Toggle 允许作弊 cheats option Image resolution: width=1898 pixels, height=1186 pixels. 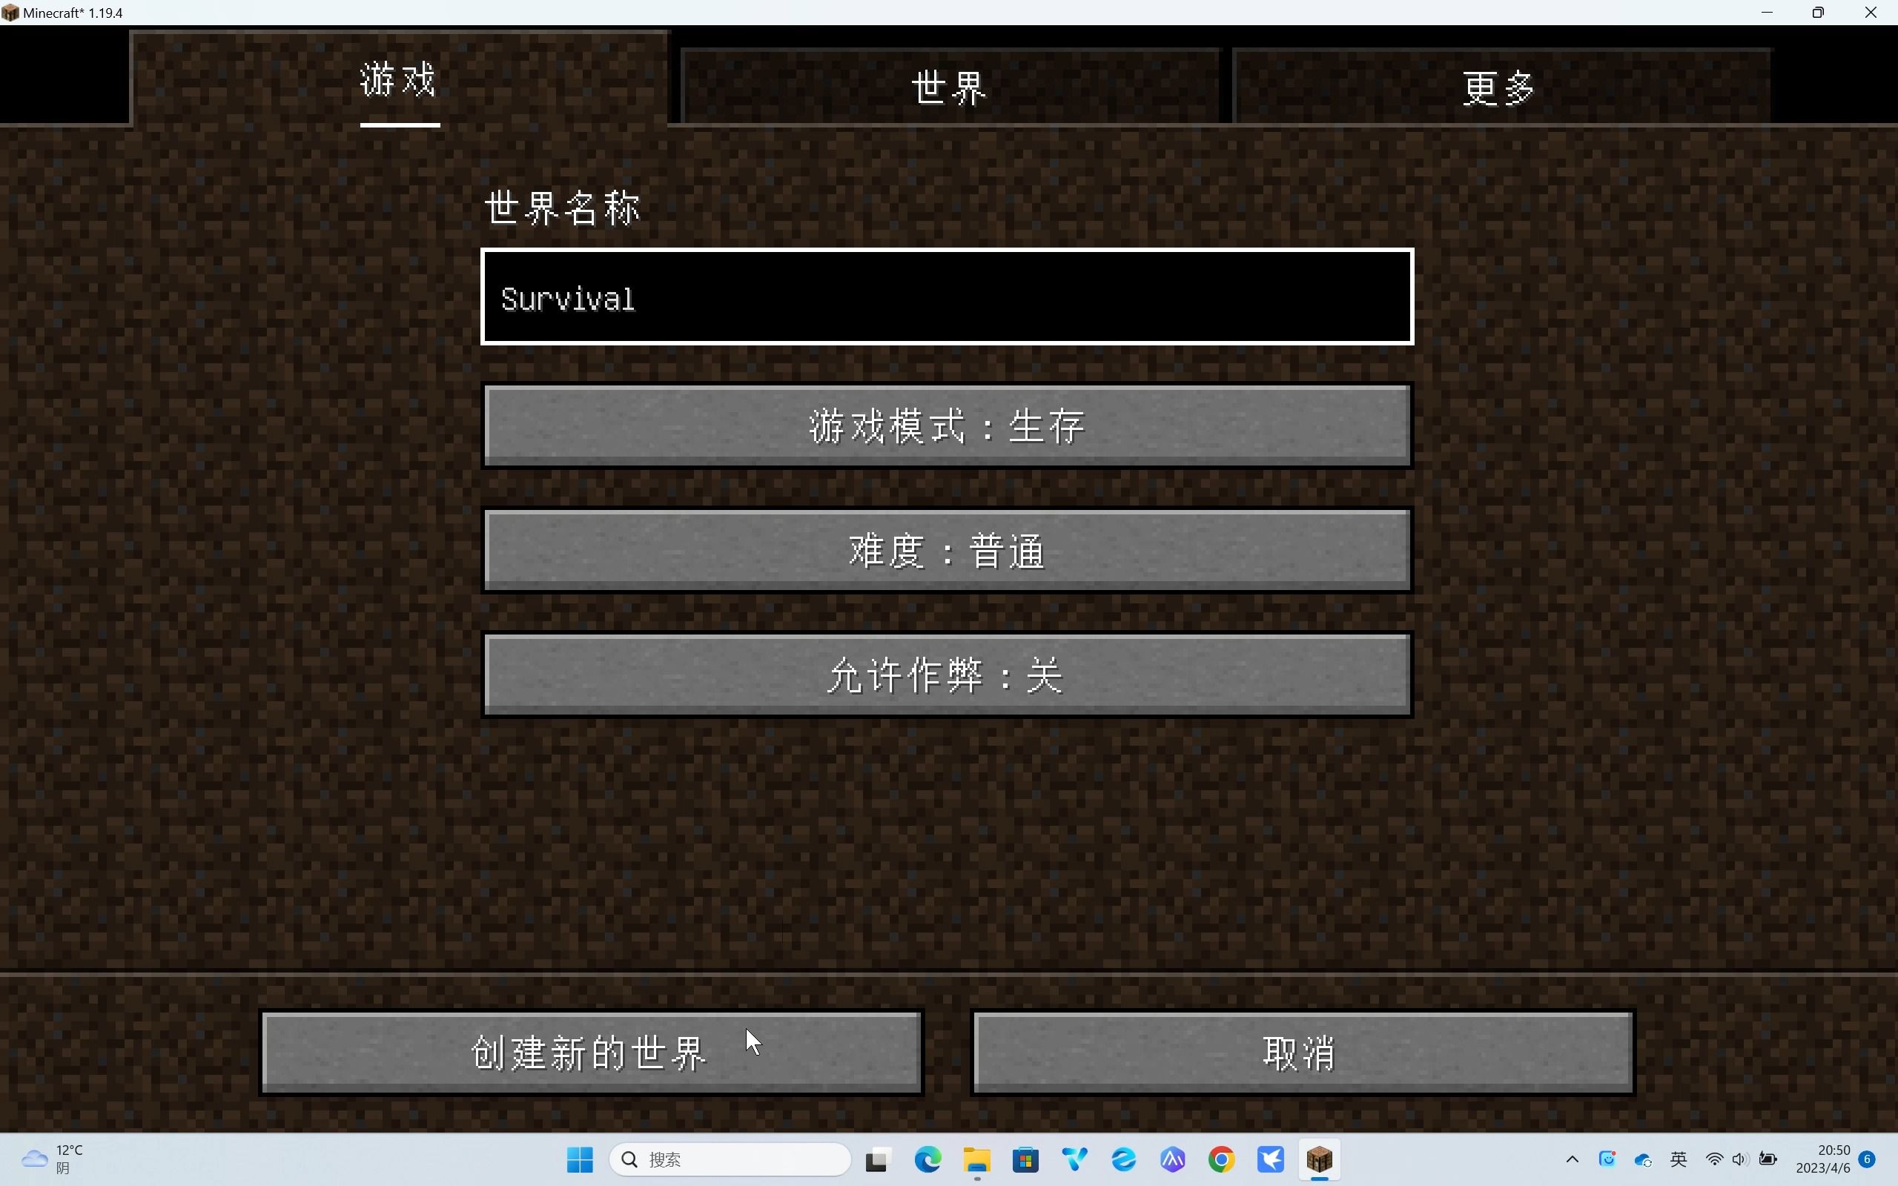[947, 675]
